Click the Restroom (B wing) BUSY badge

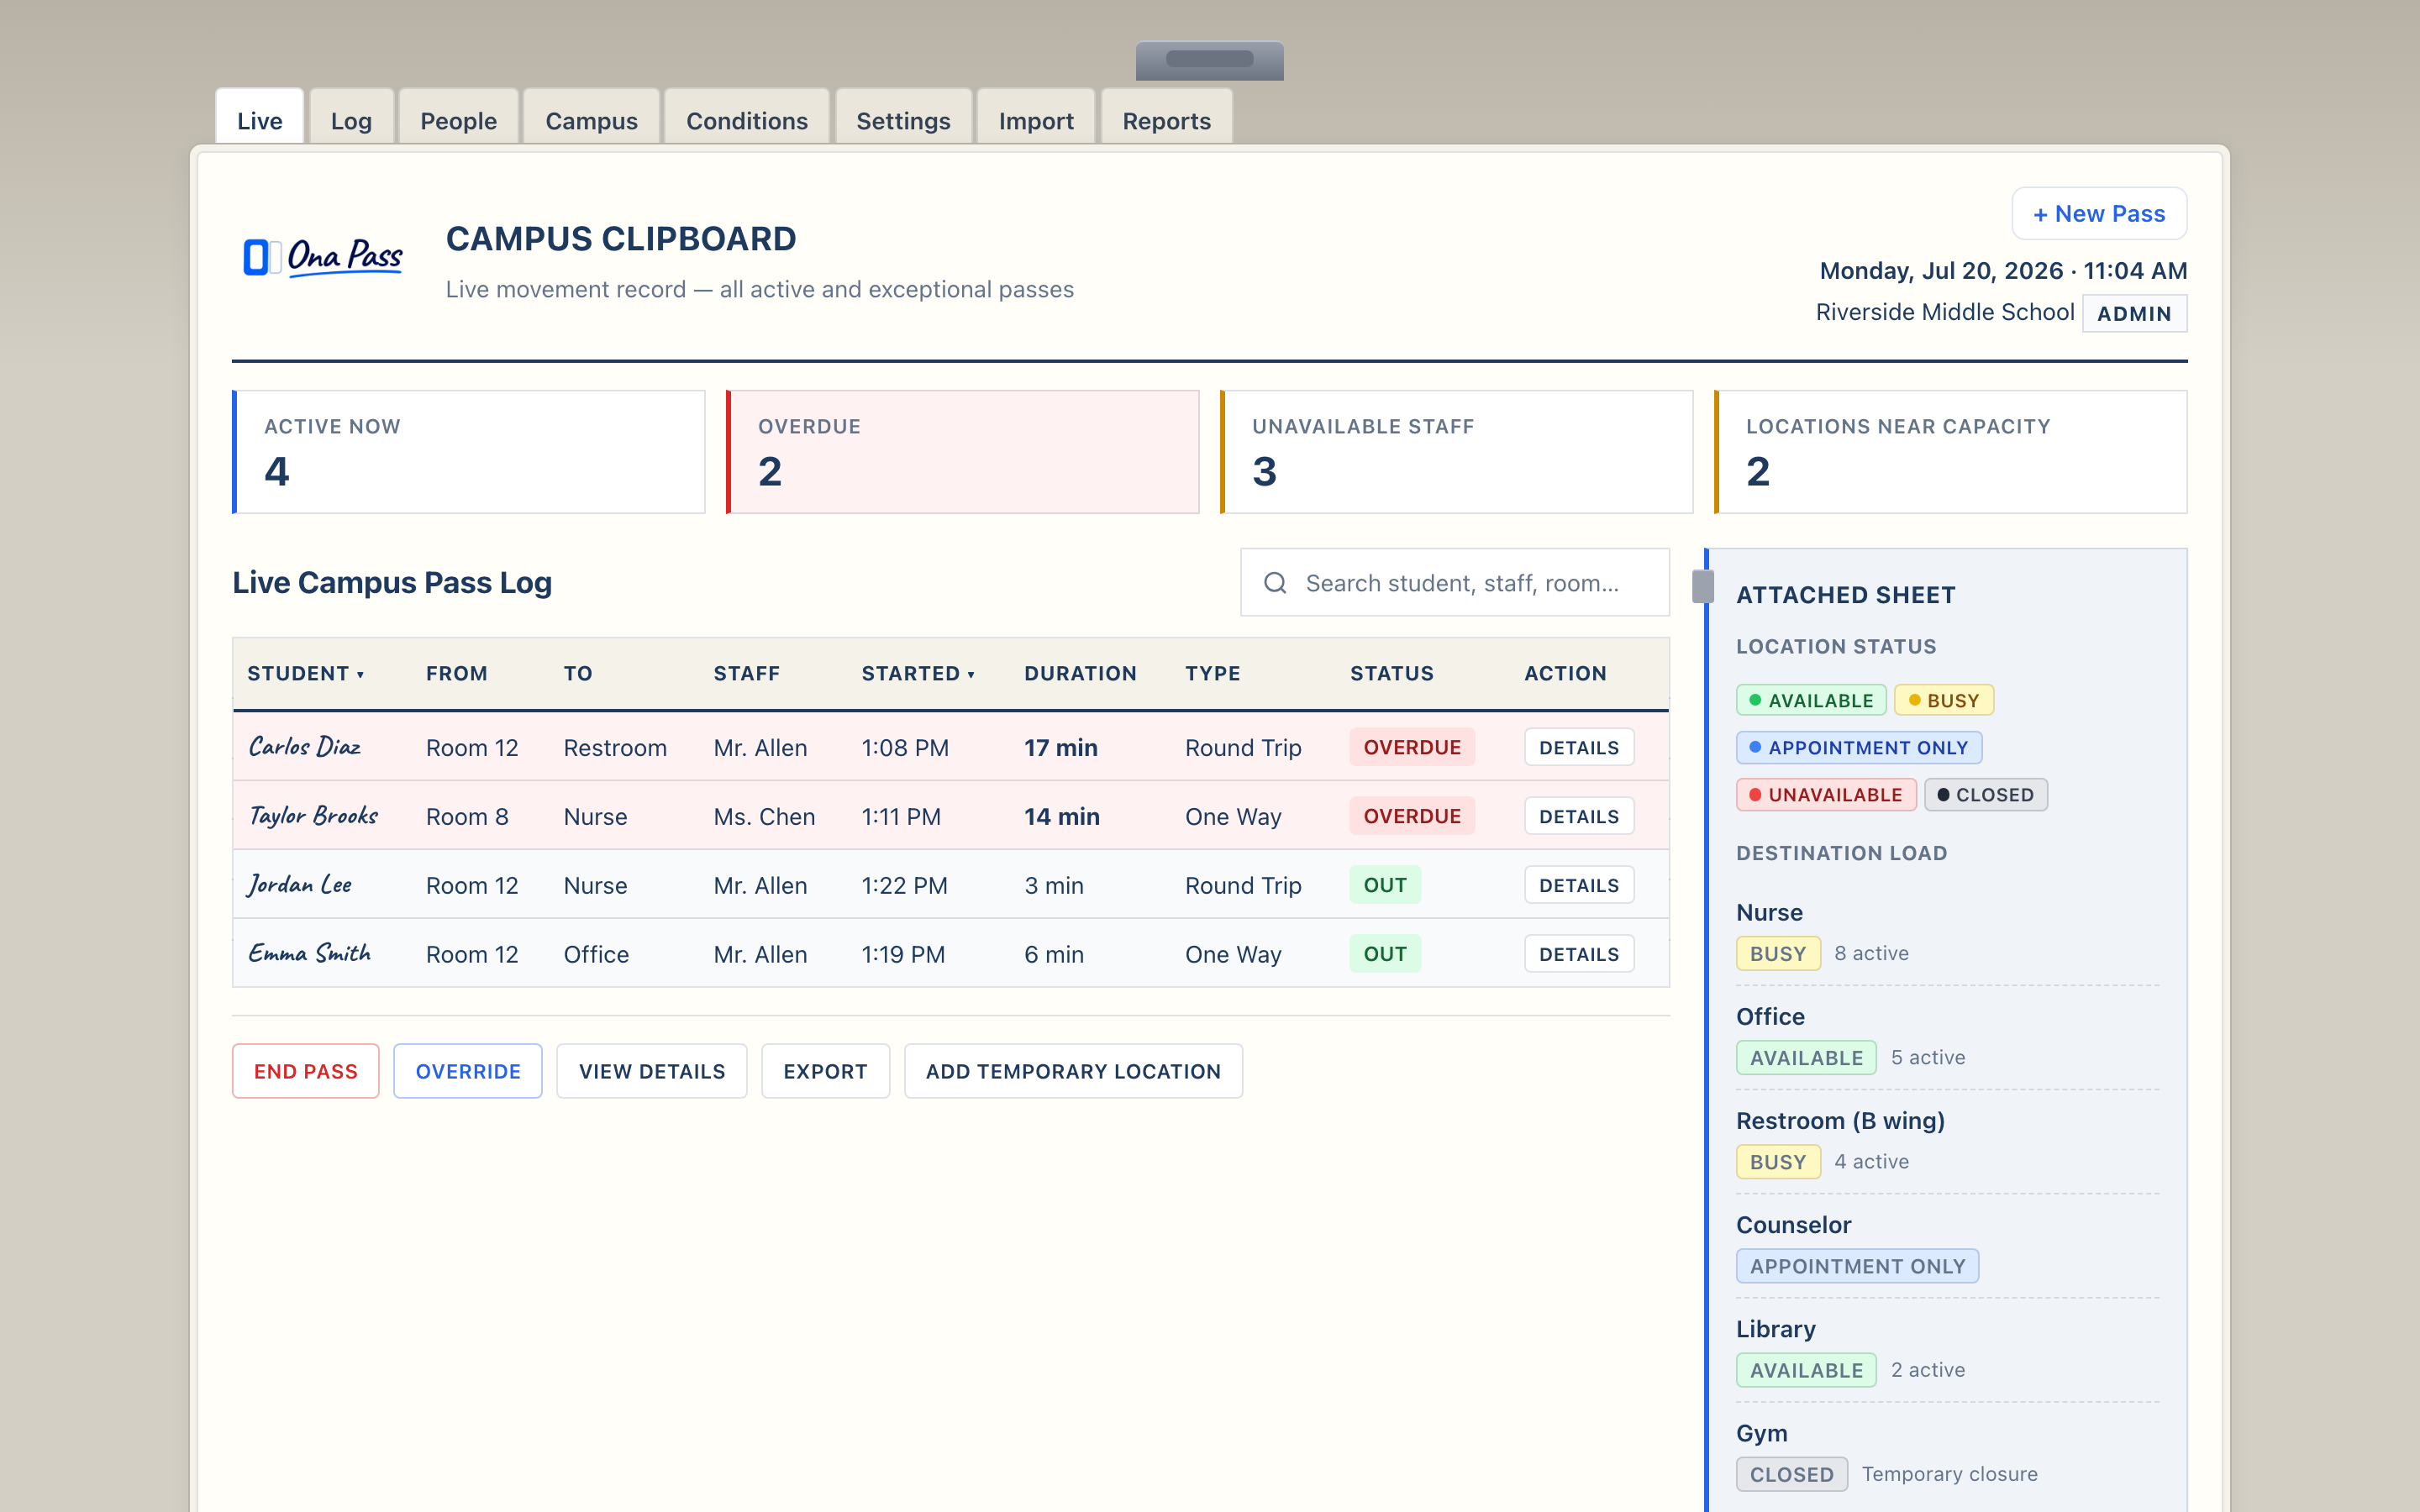tap(1778, 1161)
